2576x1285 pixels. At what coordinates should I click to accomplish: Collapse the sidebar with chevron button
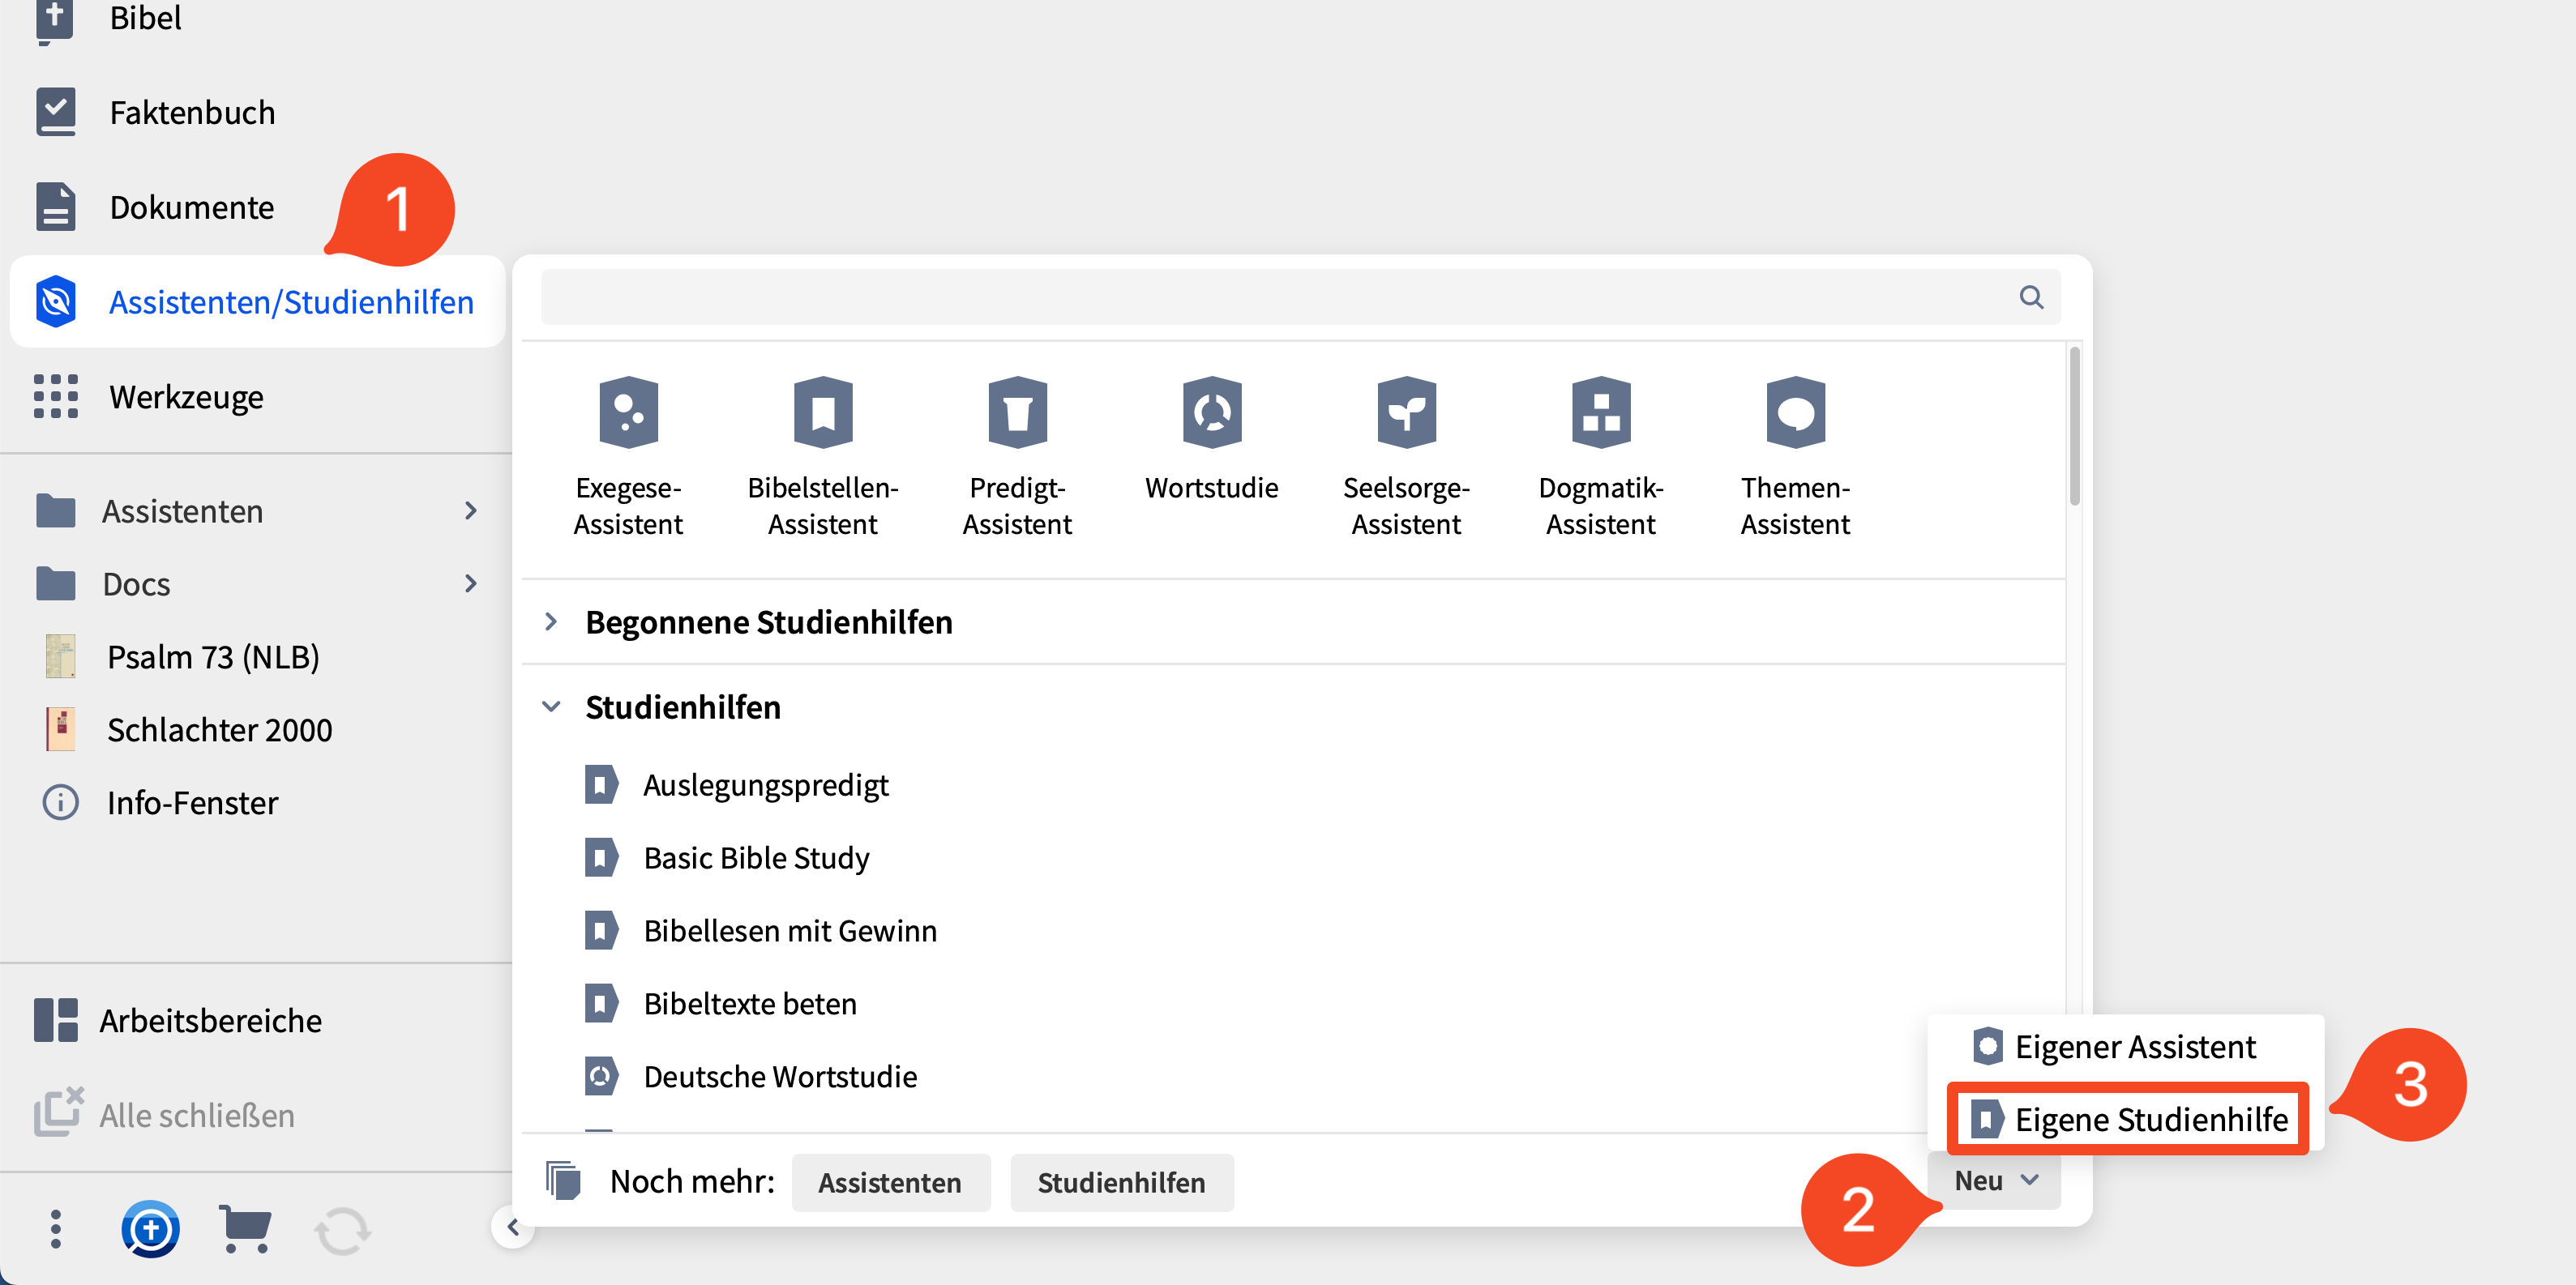513,1227
